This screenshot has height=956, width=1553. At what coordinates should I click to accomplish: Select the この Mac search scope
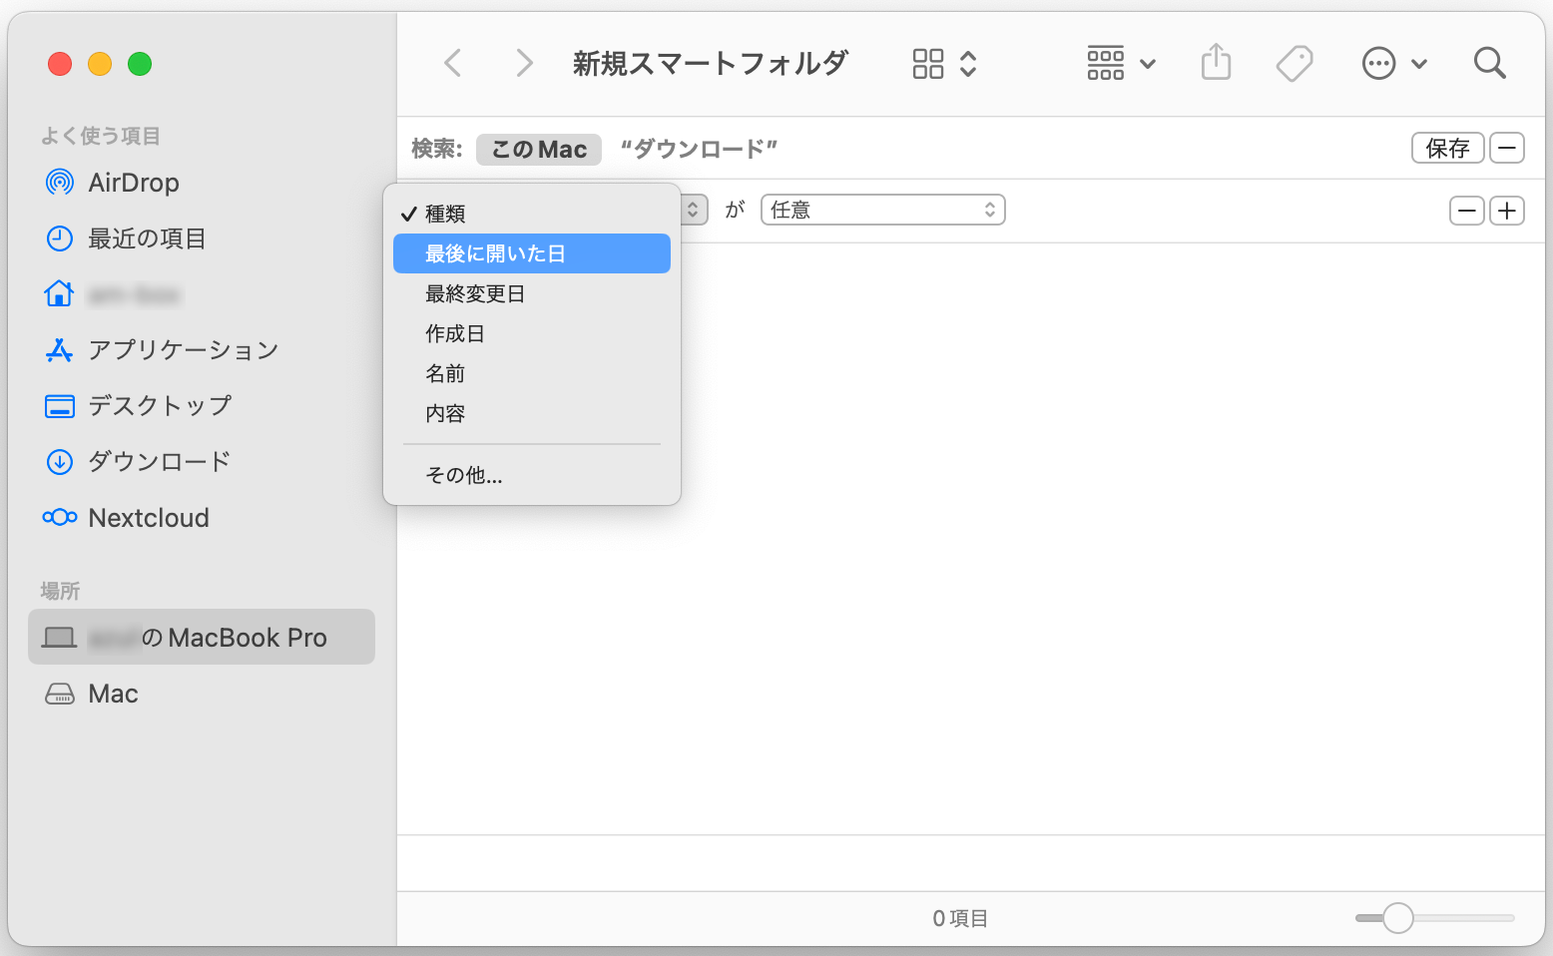point(539,150)
